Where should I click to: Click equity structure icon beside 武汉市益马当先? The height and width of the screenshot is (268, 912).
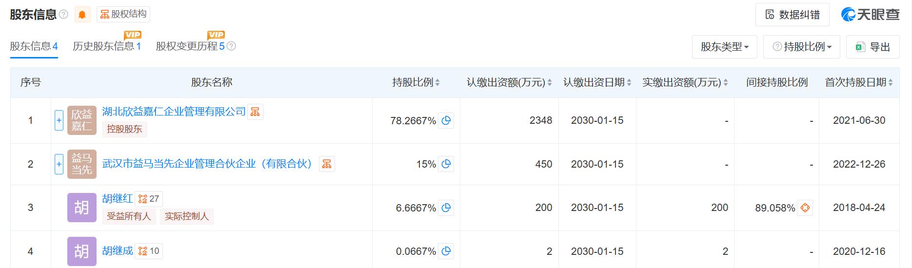(x=327, y=164)
